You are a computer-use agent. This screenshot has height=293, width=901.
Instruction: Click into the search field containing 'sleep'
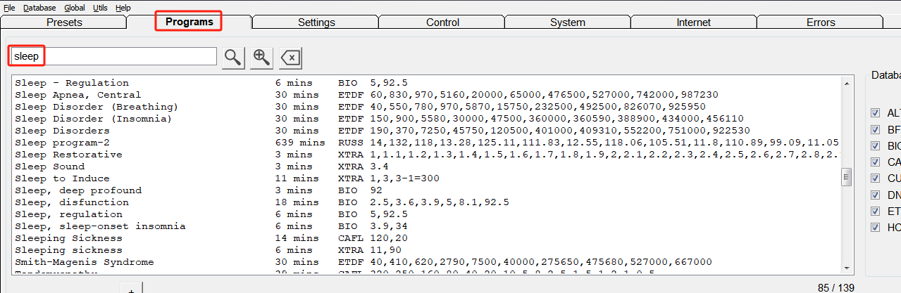coord(113,56)
